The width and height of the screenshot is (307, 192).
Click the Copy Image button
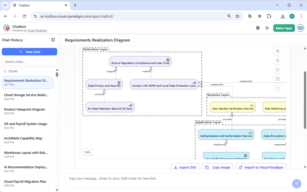click(x=217, y=167)
